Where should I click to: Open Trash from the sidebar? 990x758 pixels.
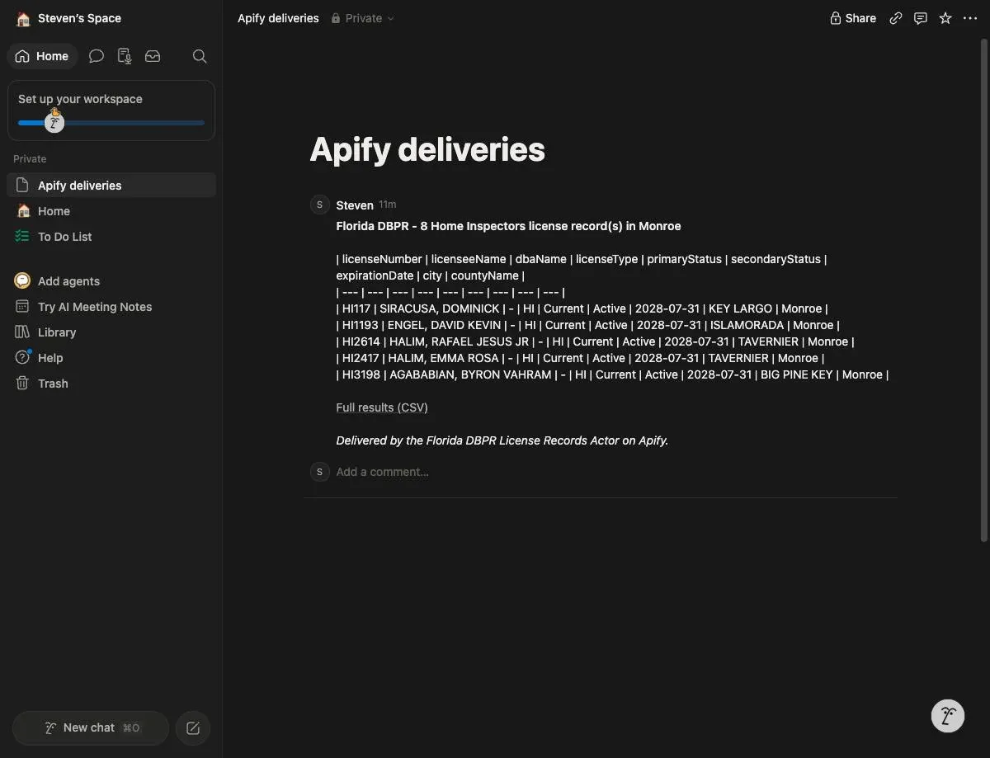111,384
